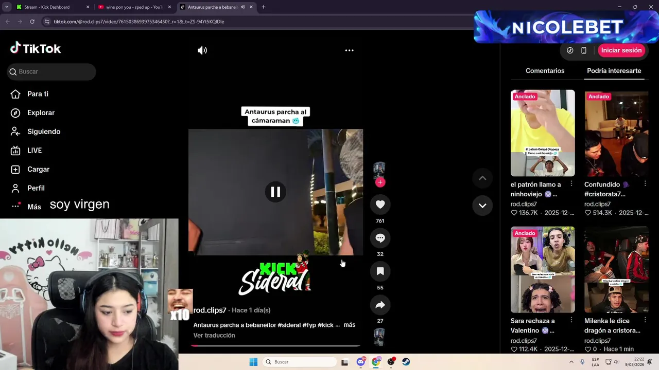Open the 'Sara rechaza a Valentino' video thumbnail
Screen dimensions: 659x370
point(543,270)
